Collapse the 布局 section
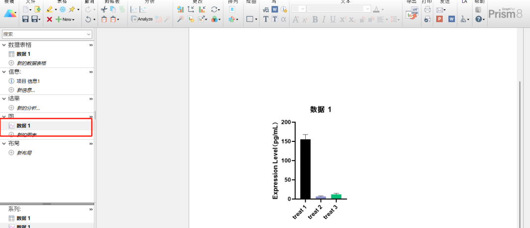 (x=4, y=143)
